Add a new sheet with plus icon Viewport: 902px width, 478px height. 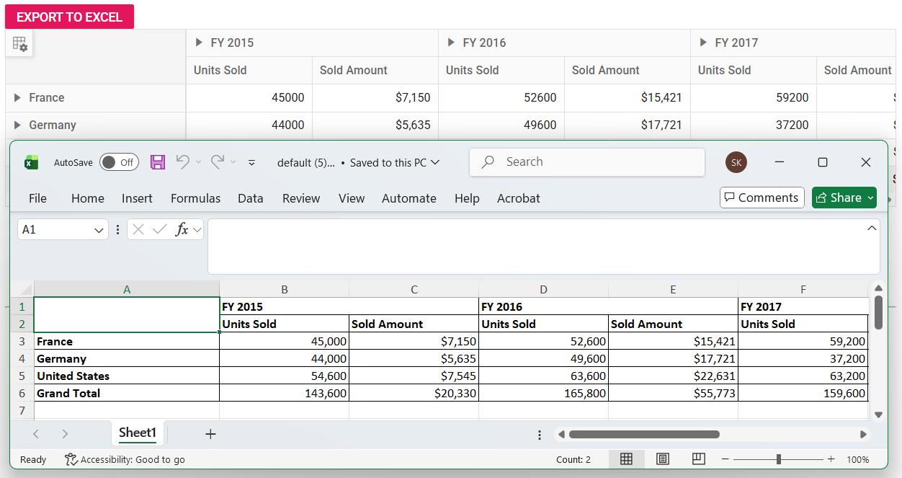210,433
